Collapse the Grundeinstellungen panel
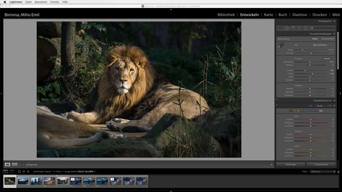The width and height of the screenshot is (342, 192). [x=334, y=34]
